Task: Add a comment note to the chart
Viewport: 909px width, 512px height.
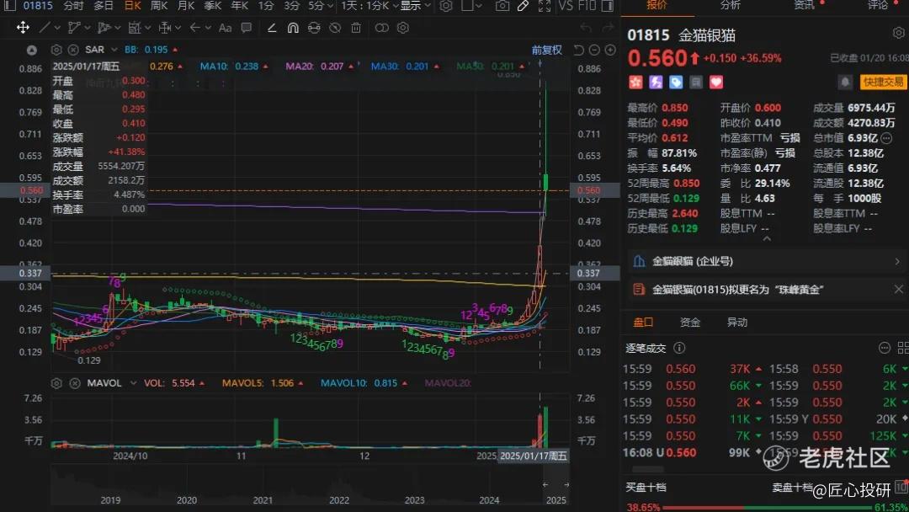Action: [247, 27]
